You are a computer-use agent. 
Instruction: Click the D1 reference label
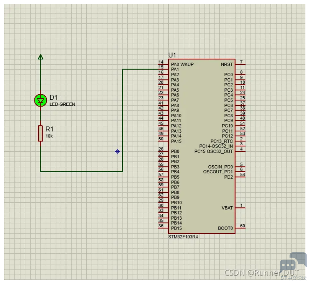(x=53, y=97)
